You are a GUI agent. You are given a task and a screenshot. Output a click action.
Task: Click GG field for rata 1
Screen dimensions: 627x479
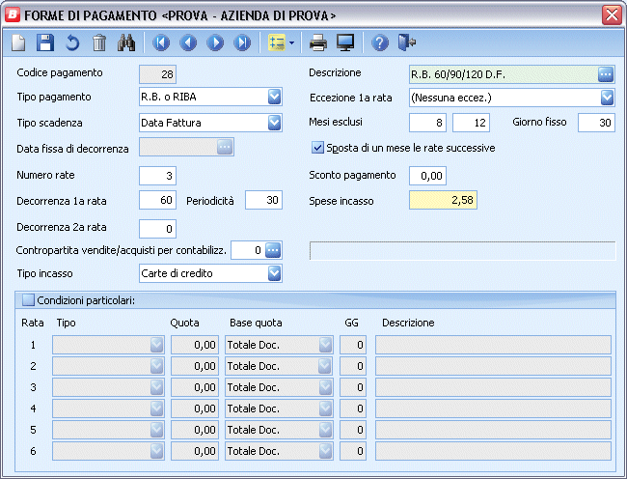click(353, 345)
